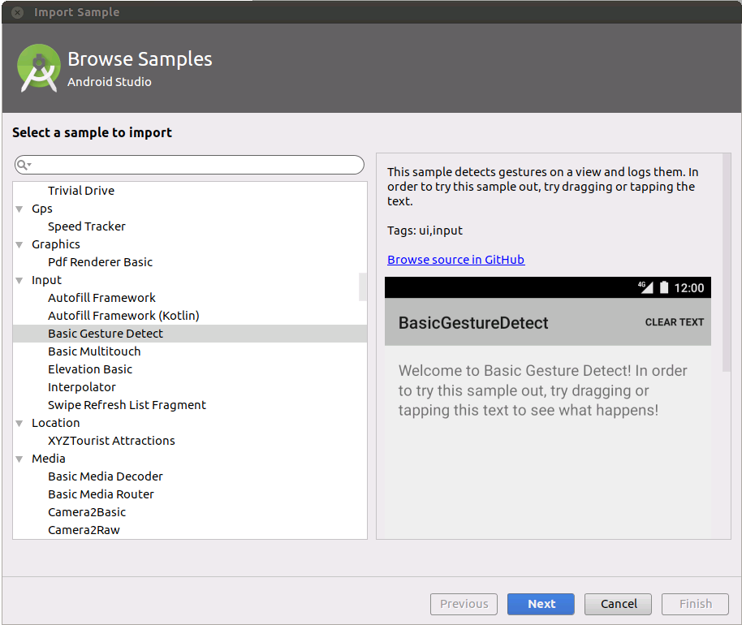Screen dimensions: 742x625
Task: Click inside the sample search field
Action: 189,165
